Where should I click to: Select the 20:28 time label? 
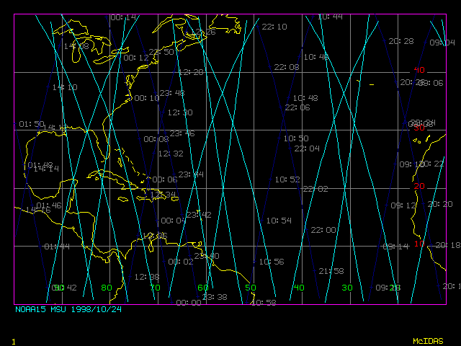[401, 42]
